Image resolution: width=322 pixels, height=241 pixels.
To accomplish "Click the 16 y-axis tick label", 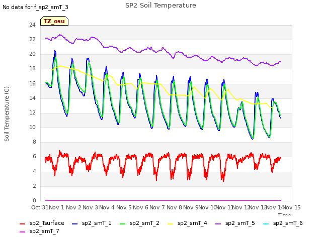I will (32, 83).
